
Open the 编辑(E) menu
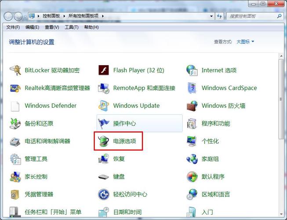point(32,27)
